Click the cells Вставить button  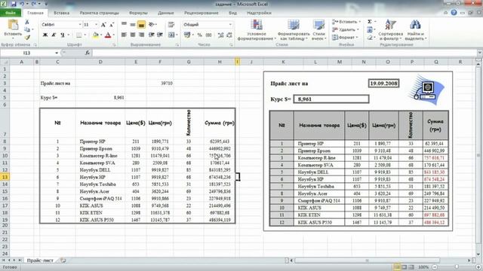[346, 22]
